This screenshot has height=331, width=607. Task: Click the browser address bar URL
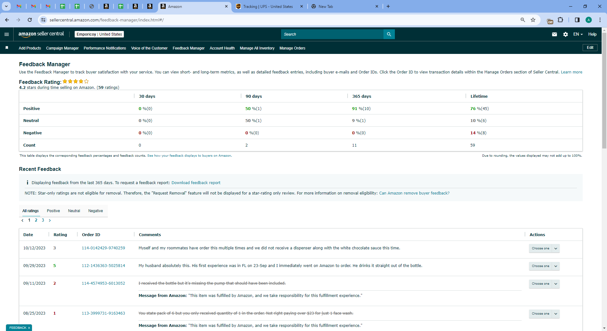coord(107,20)
